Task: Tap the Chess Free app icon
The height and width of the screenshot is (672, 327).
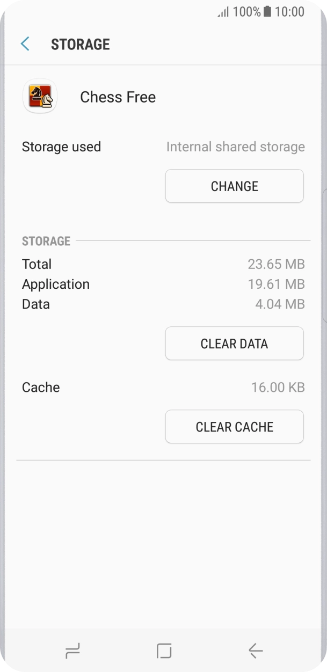Action: pos(40,97)
